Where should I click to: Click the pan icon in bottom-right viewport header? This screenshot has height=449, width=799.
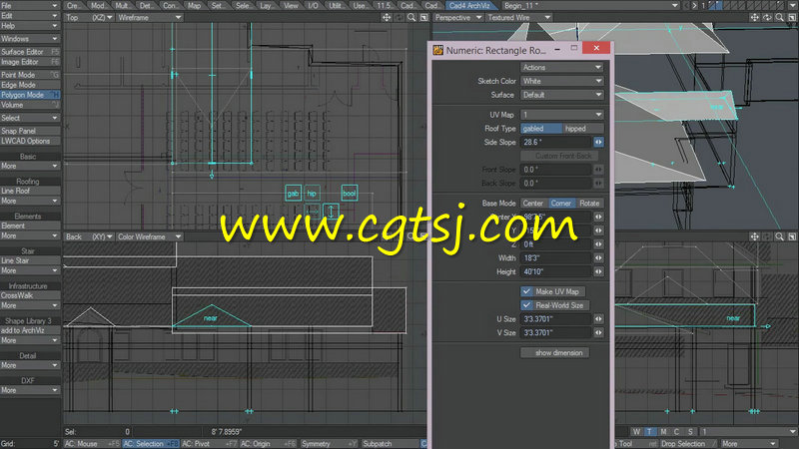(755, 236)
